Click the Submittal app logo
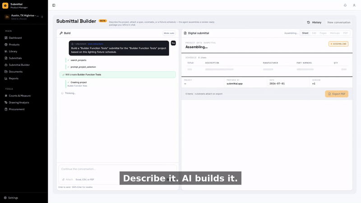 tap(5, 5)
